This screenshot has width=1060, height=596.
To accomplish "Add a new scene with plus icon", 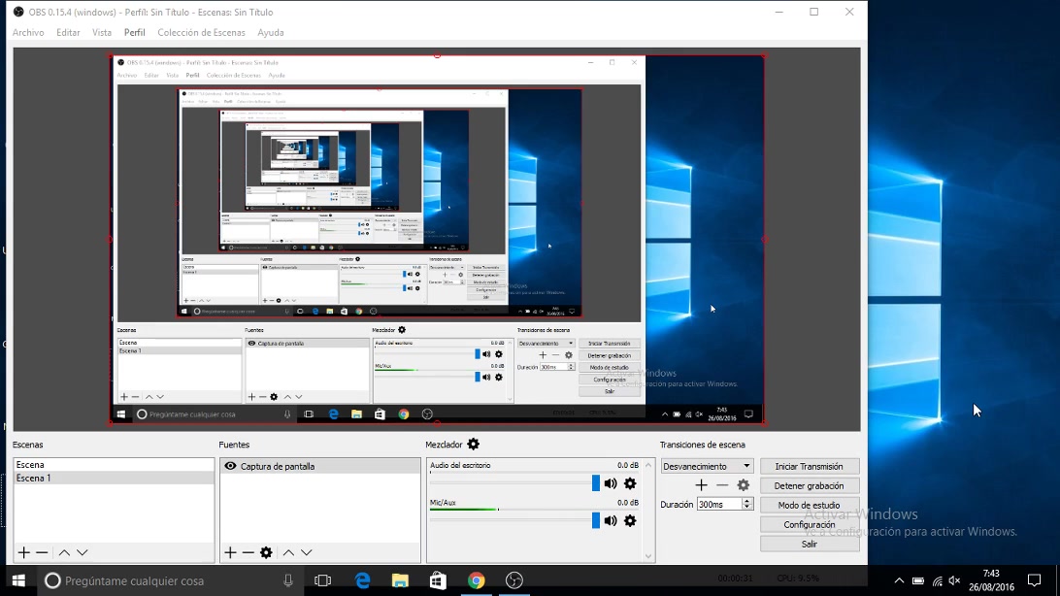I will tap(24, 552).
